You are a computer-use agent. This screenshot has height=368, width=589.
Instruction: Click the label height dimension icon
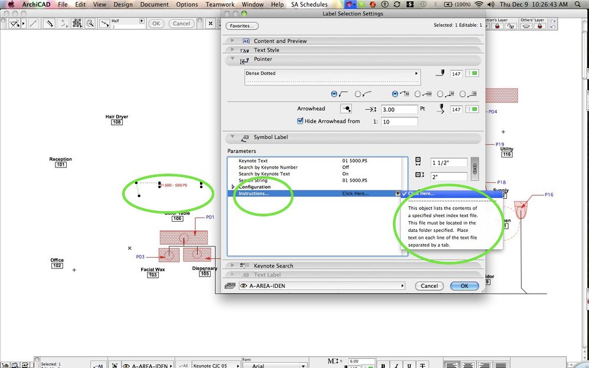click(420, 175)
